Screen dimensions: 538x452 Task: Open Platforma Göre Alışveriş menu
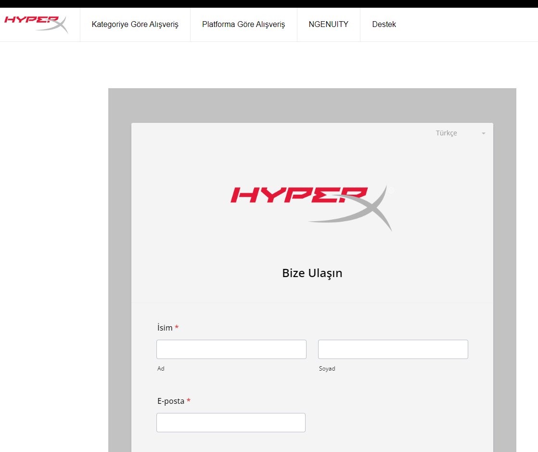(x=243, y=25)
